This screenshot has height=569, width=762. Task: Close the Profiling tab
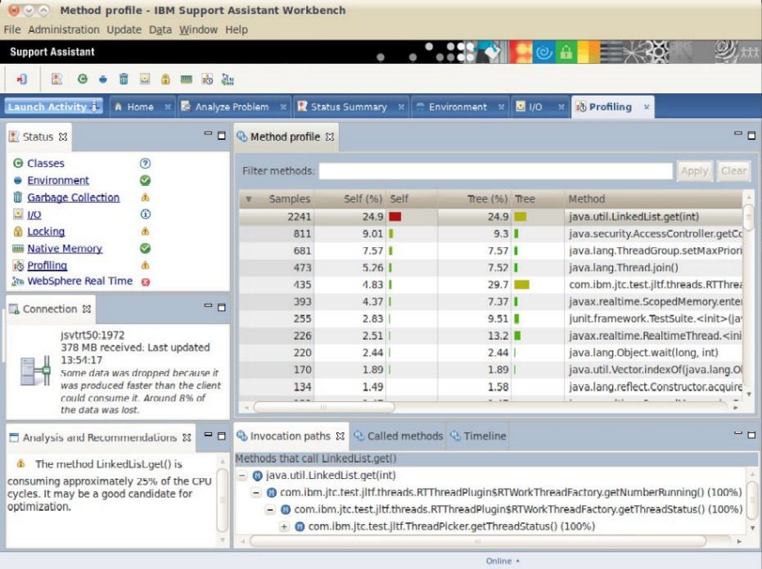coord(647,107)
